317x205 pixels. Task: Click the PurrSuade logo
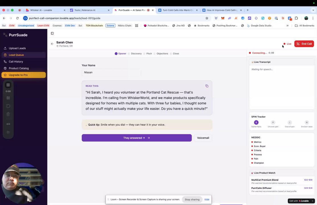[15, 35]
